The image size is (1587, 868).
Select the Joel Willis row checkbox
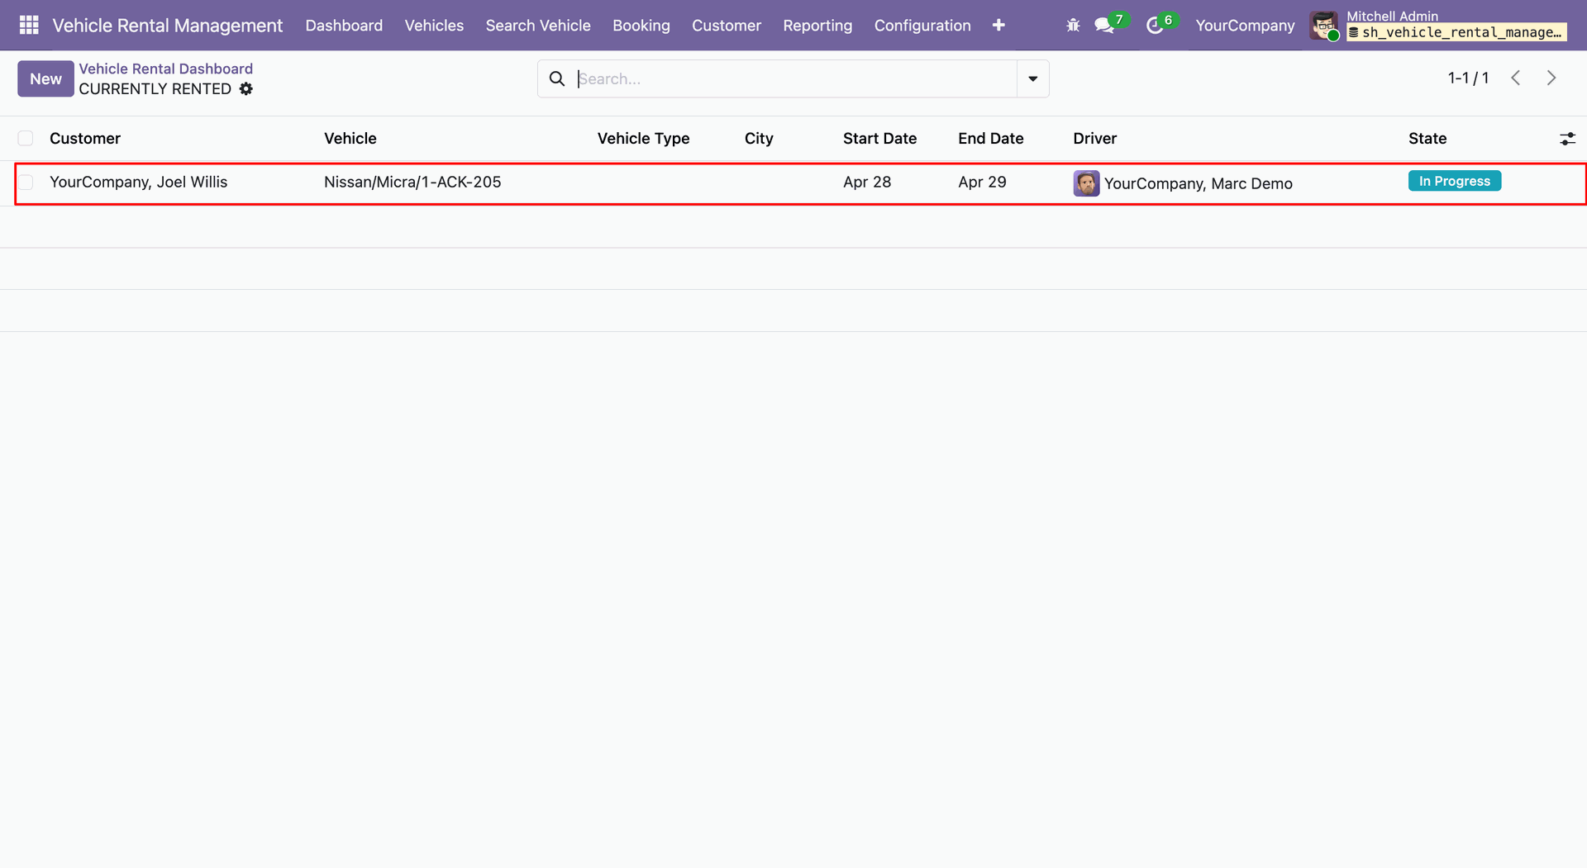pos(26,183)
